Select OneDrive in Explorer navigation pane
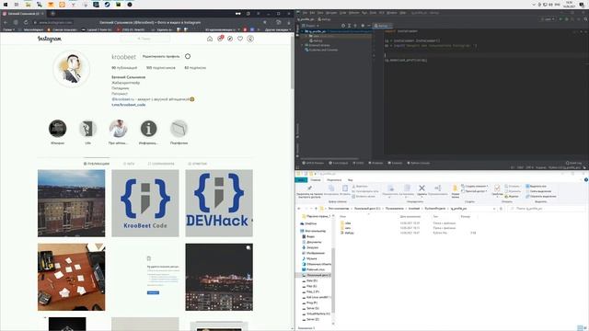 [x=308, y=223]
